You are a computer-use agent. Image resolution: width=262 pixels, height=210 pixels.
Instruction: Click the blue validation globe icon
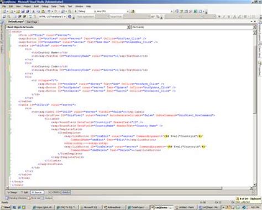[x=70, y=17]
